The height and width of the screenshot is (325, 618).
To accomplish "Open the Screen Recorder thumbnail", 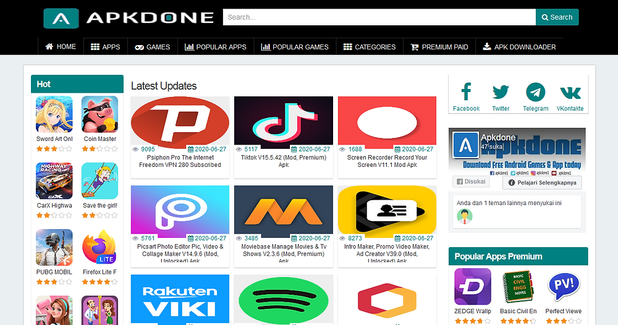I will click(x=387, y=120).
